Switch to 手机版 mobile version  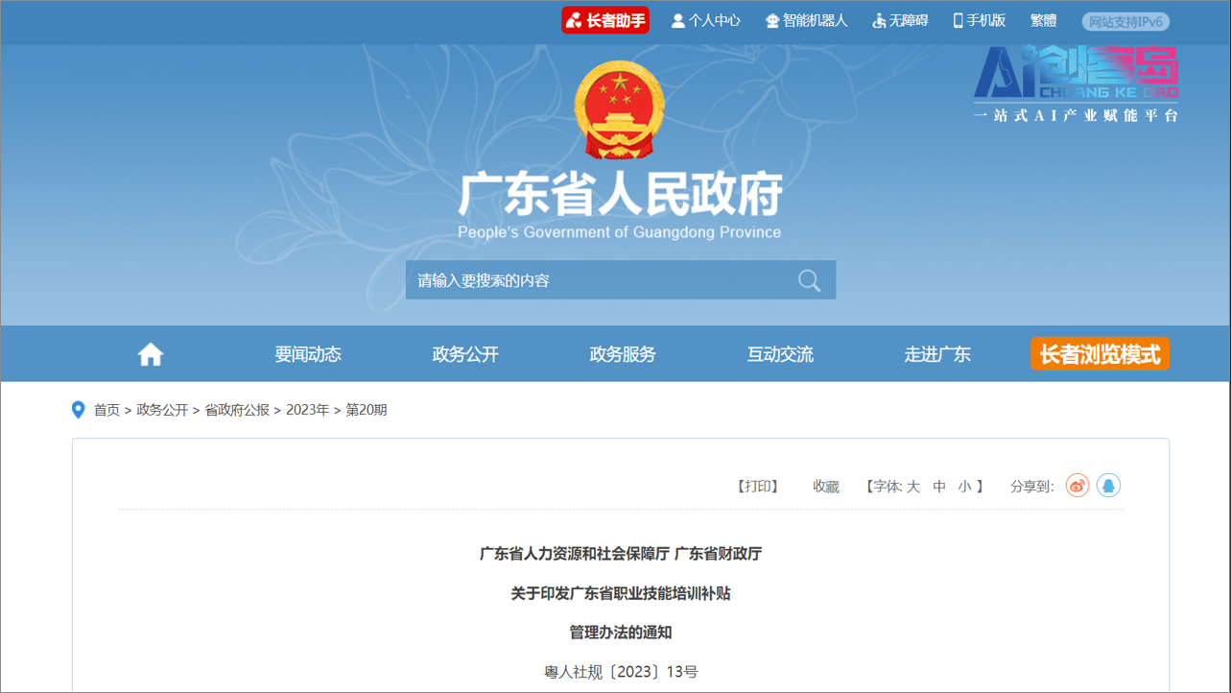click(x=979, y=20)
